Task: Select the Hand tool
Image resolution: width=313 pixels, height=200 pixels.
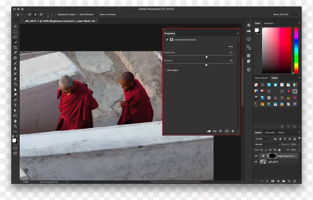Action: (x=15, y=121)
